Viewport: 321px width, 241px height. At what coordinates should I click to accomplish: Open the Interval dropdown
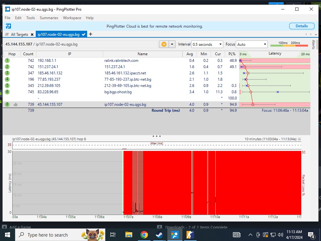(207, 44)
